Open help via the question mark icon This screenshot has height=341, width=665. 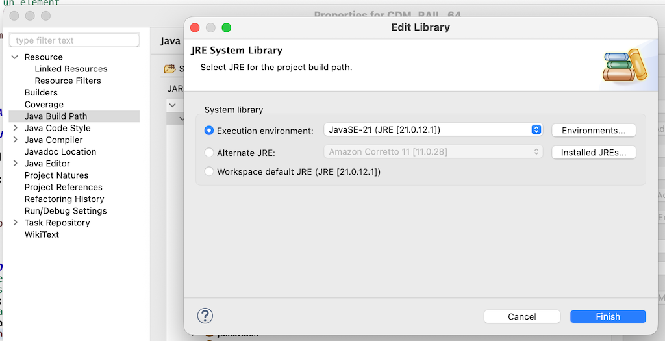pos(205,316)
